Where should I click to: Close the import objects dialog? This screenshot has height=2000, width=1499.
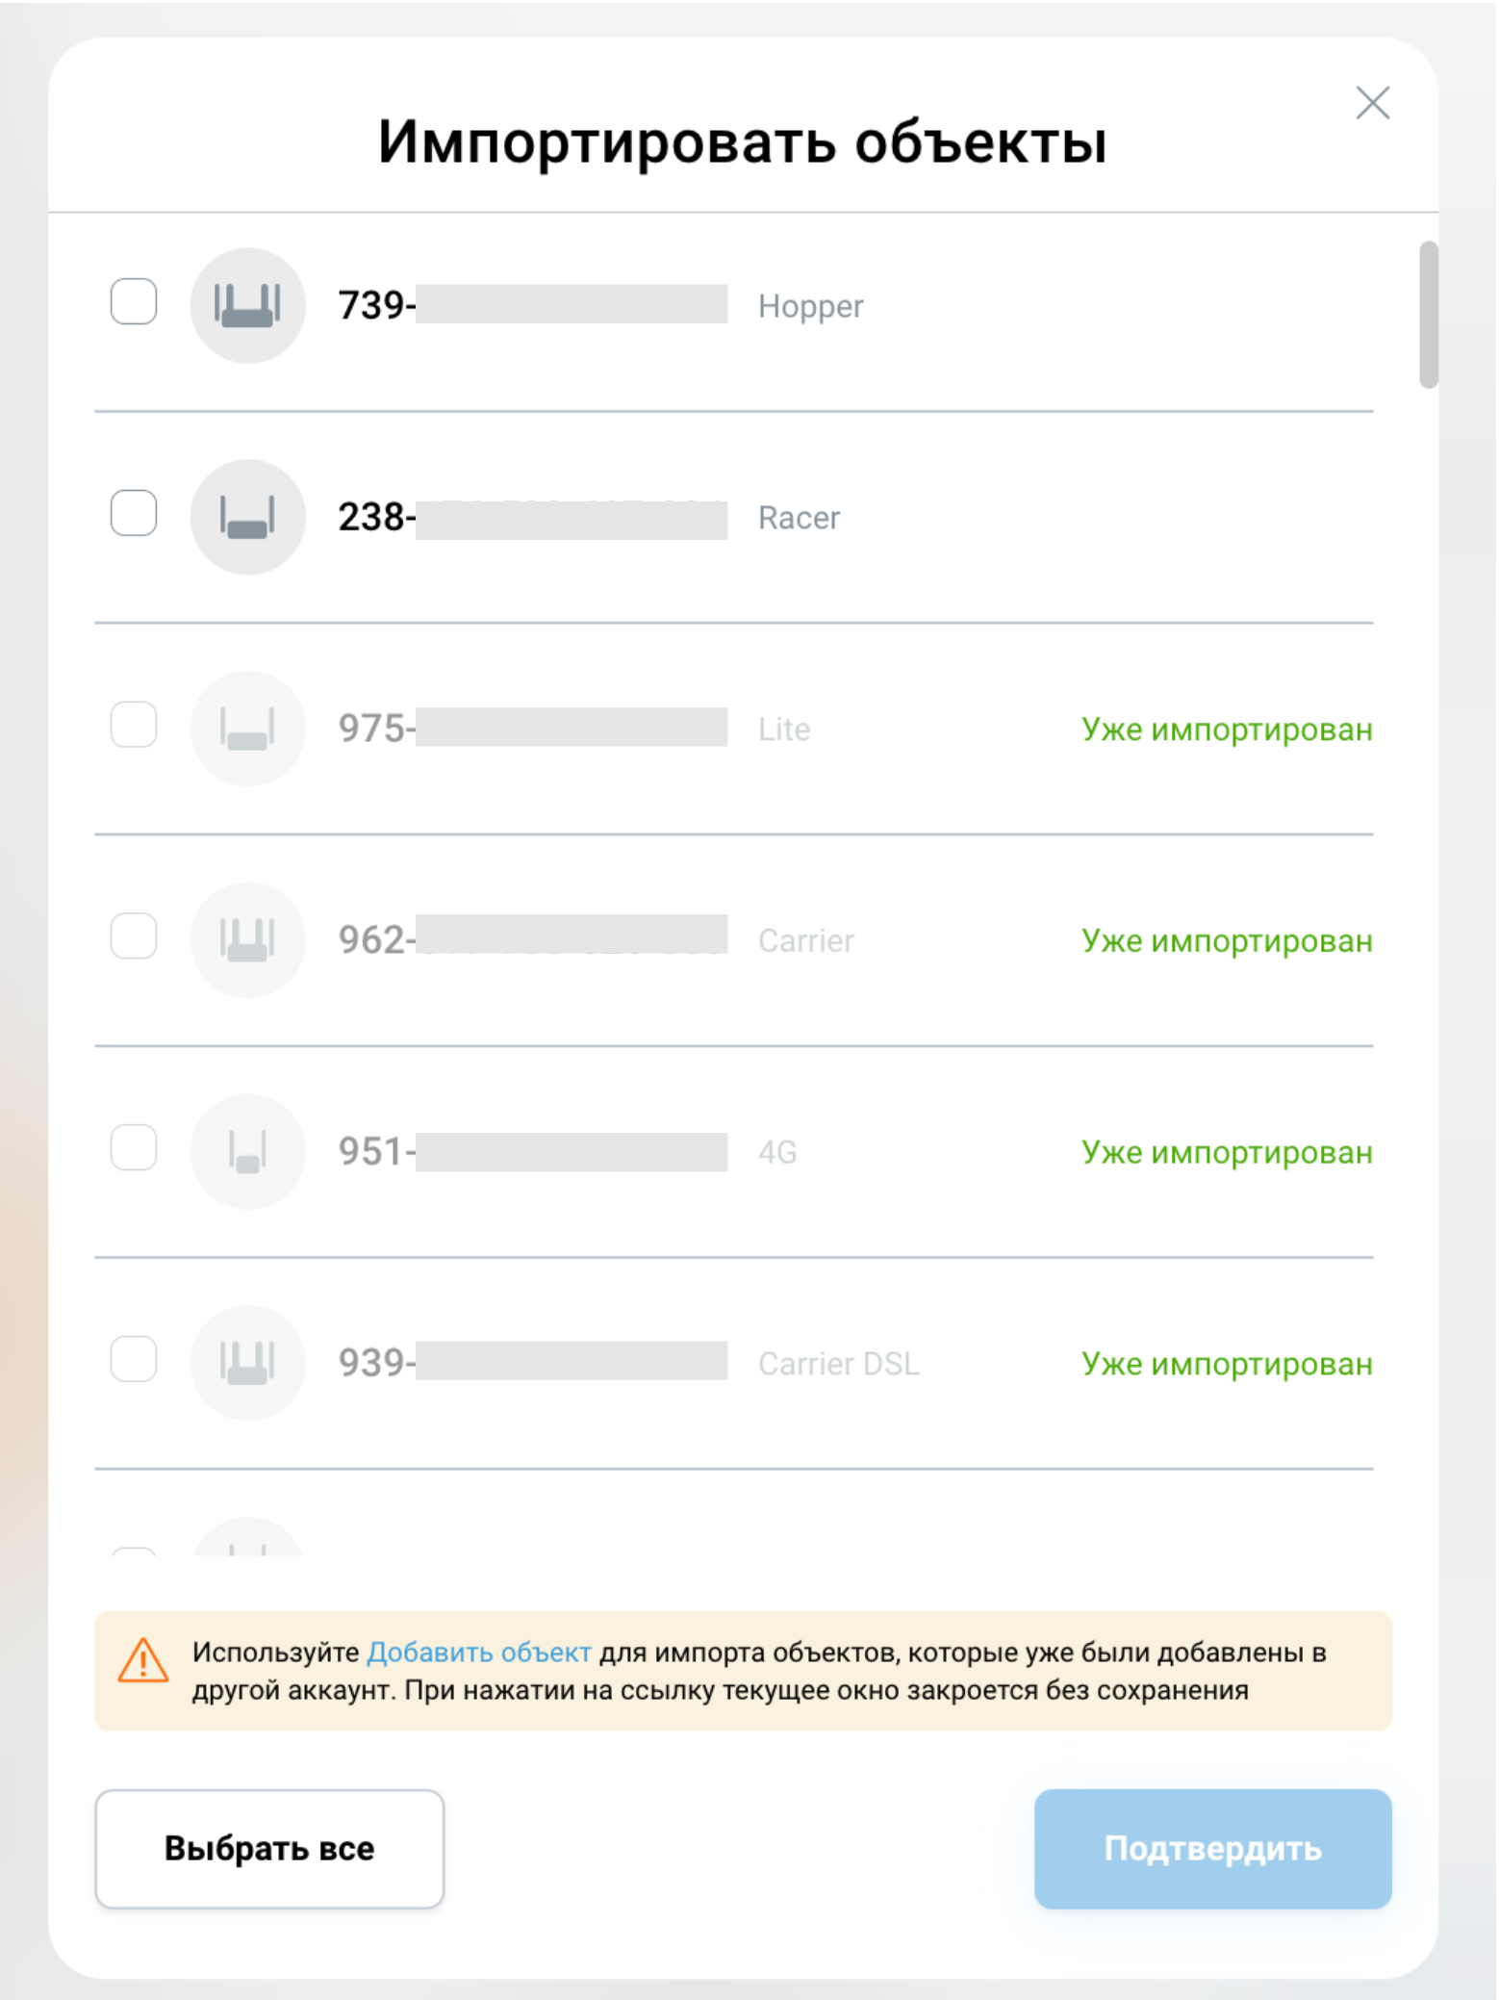pos(1372,103)
